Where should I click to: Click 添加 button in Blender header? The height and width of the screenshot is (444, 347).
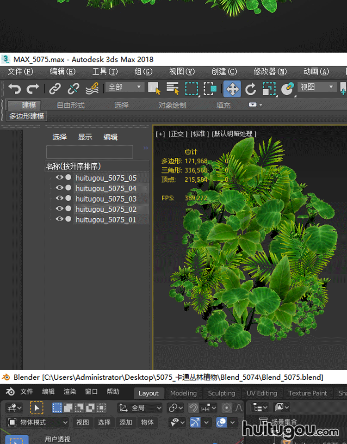click(126, 422)
